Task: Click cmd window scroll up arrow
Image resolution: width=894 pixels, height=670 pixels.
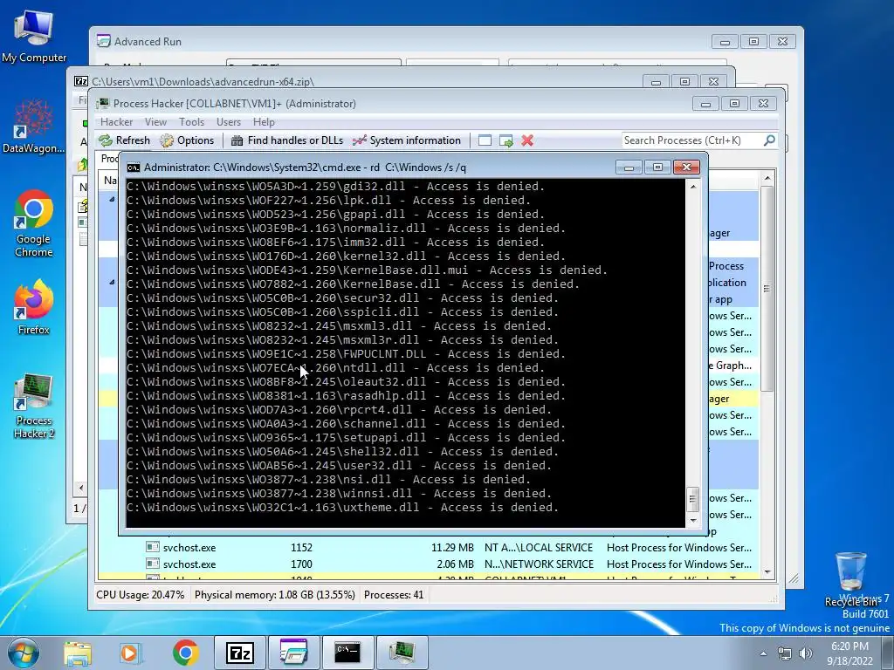Action: coord(693,187)
